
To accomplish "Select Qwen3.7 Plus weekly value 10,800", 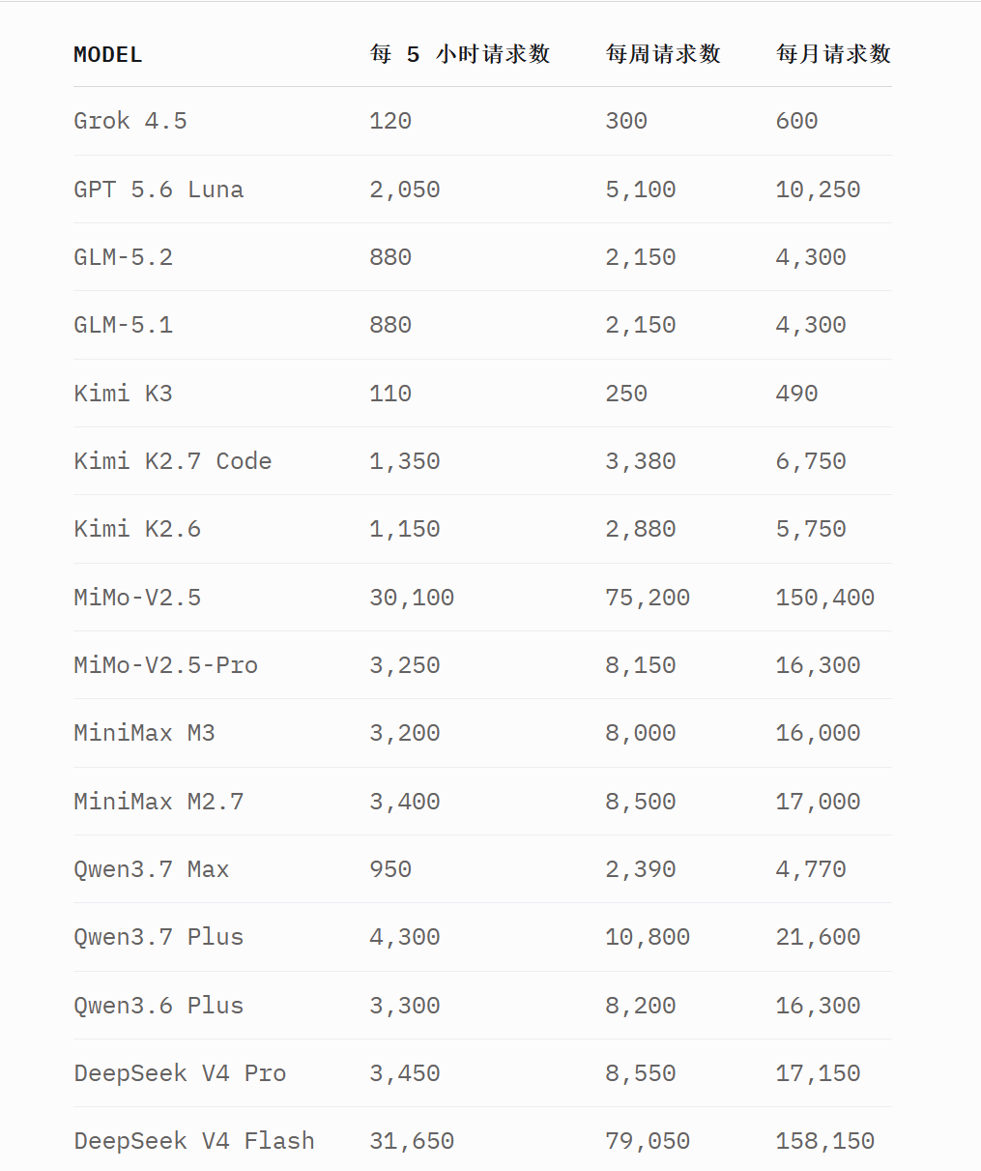I will tap(648, 937).
